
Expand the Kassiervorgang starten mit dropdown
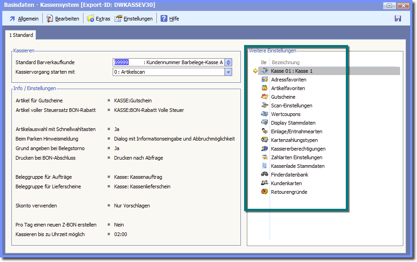pos(229,72)
